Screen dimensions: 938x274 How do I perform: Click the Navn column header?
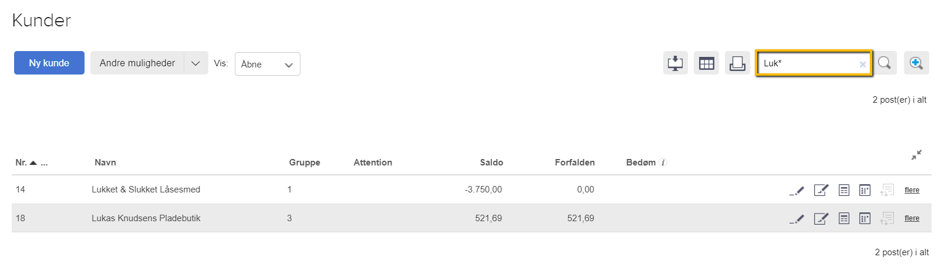(105, 163)
